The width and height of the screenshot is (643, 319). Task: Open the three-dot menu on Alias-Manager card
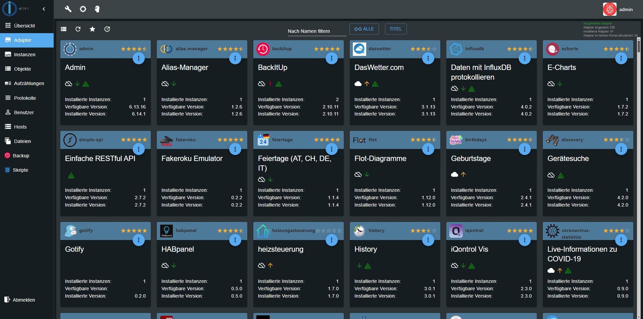point(235,58)
